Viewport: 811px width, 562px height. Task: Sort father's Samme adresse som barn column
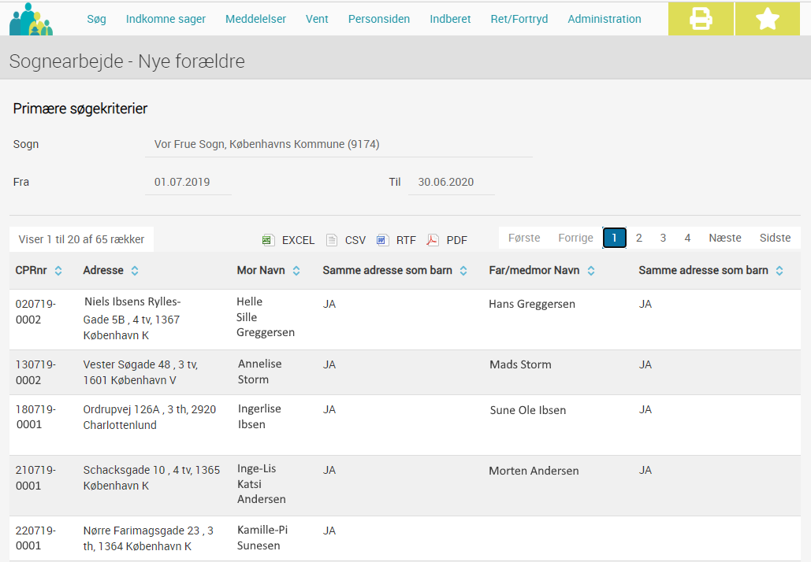pos(779,271)
